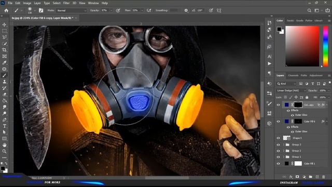Add a layer mask from panel bottom
332x187 pixels.
coord(297,177)
